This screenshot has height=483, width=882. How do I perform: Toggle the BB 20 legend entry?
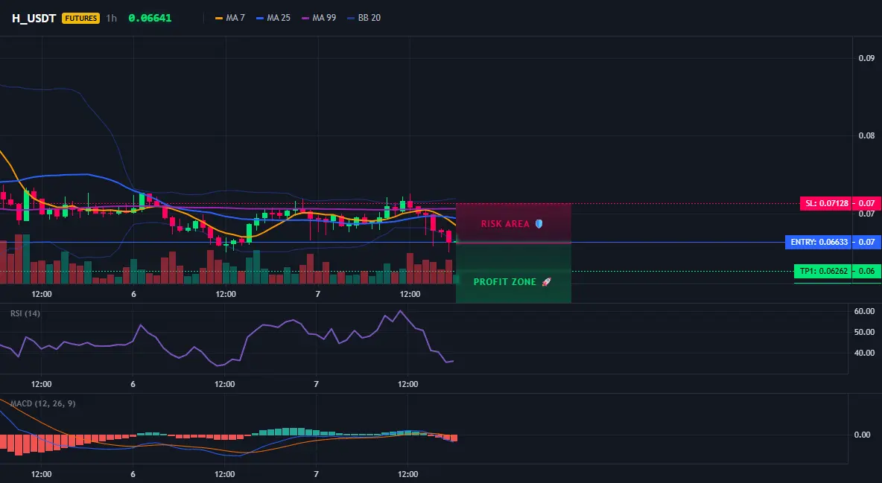(x=364, y=18)
